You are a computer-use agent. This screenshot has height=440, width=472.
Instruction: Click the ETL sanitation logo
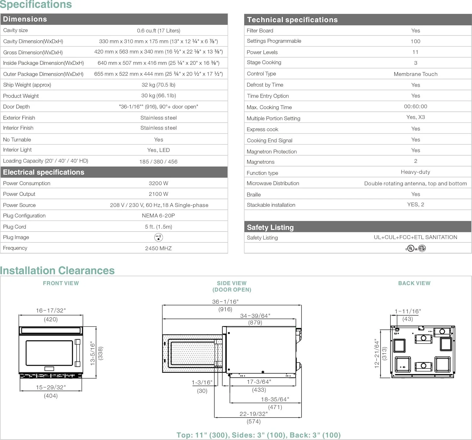pyautogui.click(x=422, y=248)
